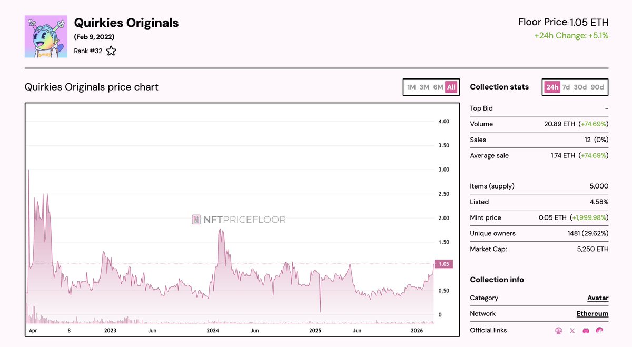Click the Floor Price 1.05 ETH text
This screenshot has width=632, height=347.
pyautogui.click(x=564, y=23)
